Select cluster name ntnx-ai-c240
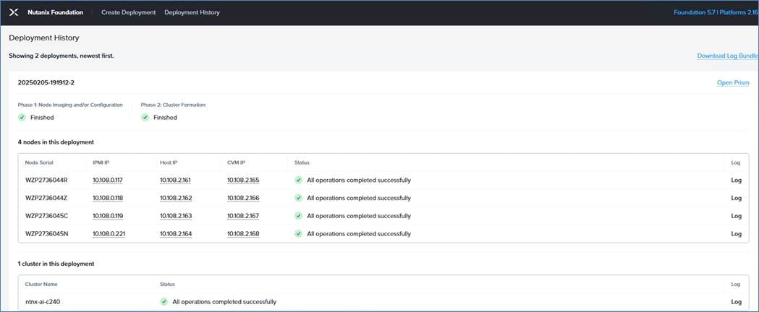 tap(43, 302)
